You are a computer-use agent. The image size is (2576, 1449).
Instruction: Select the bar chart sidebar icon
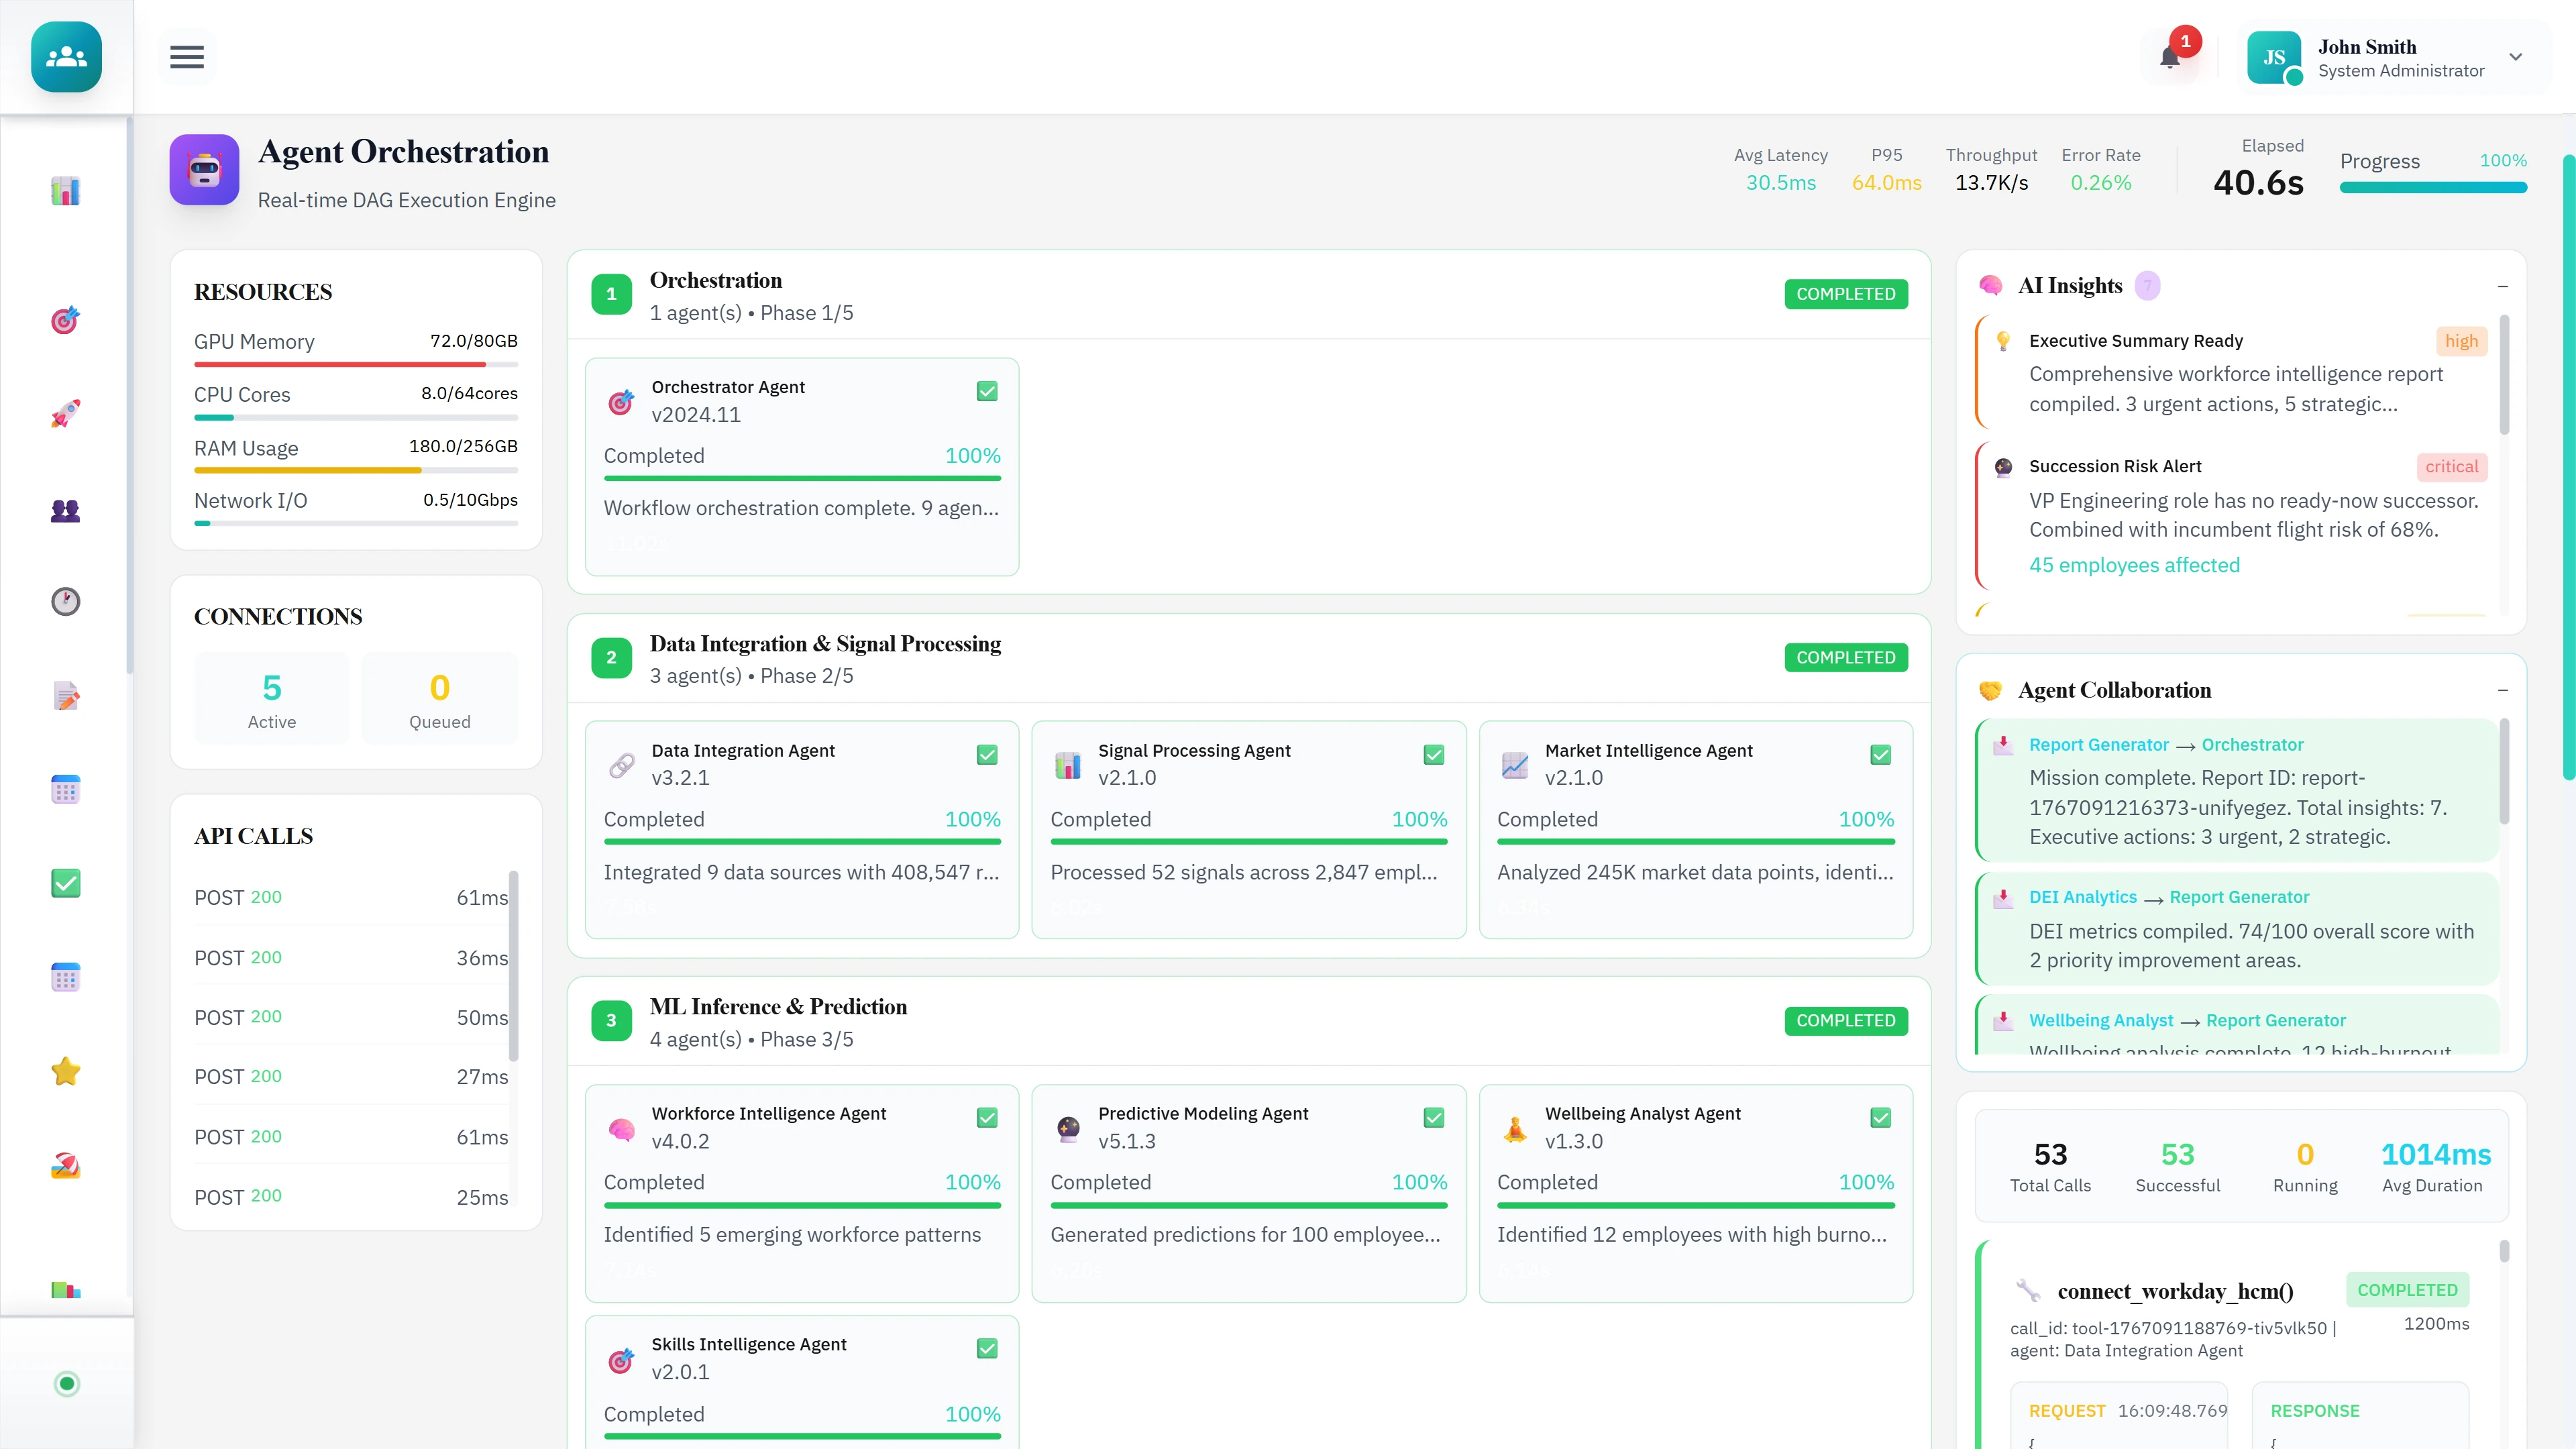tap(65, 190)
